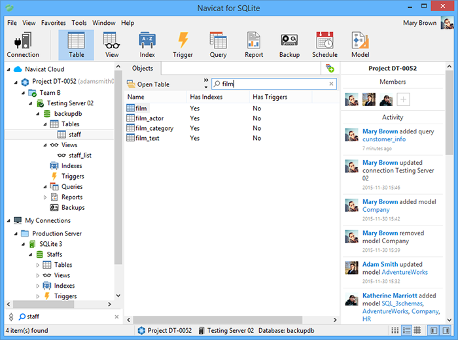
Task: Click the Project DT-0052 icon in status bar
Action: (141, 330)
